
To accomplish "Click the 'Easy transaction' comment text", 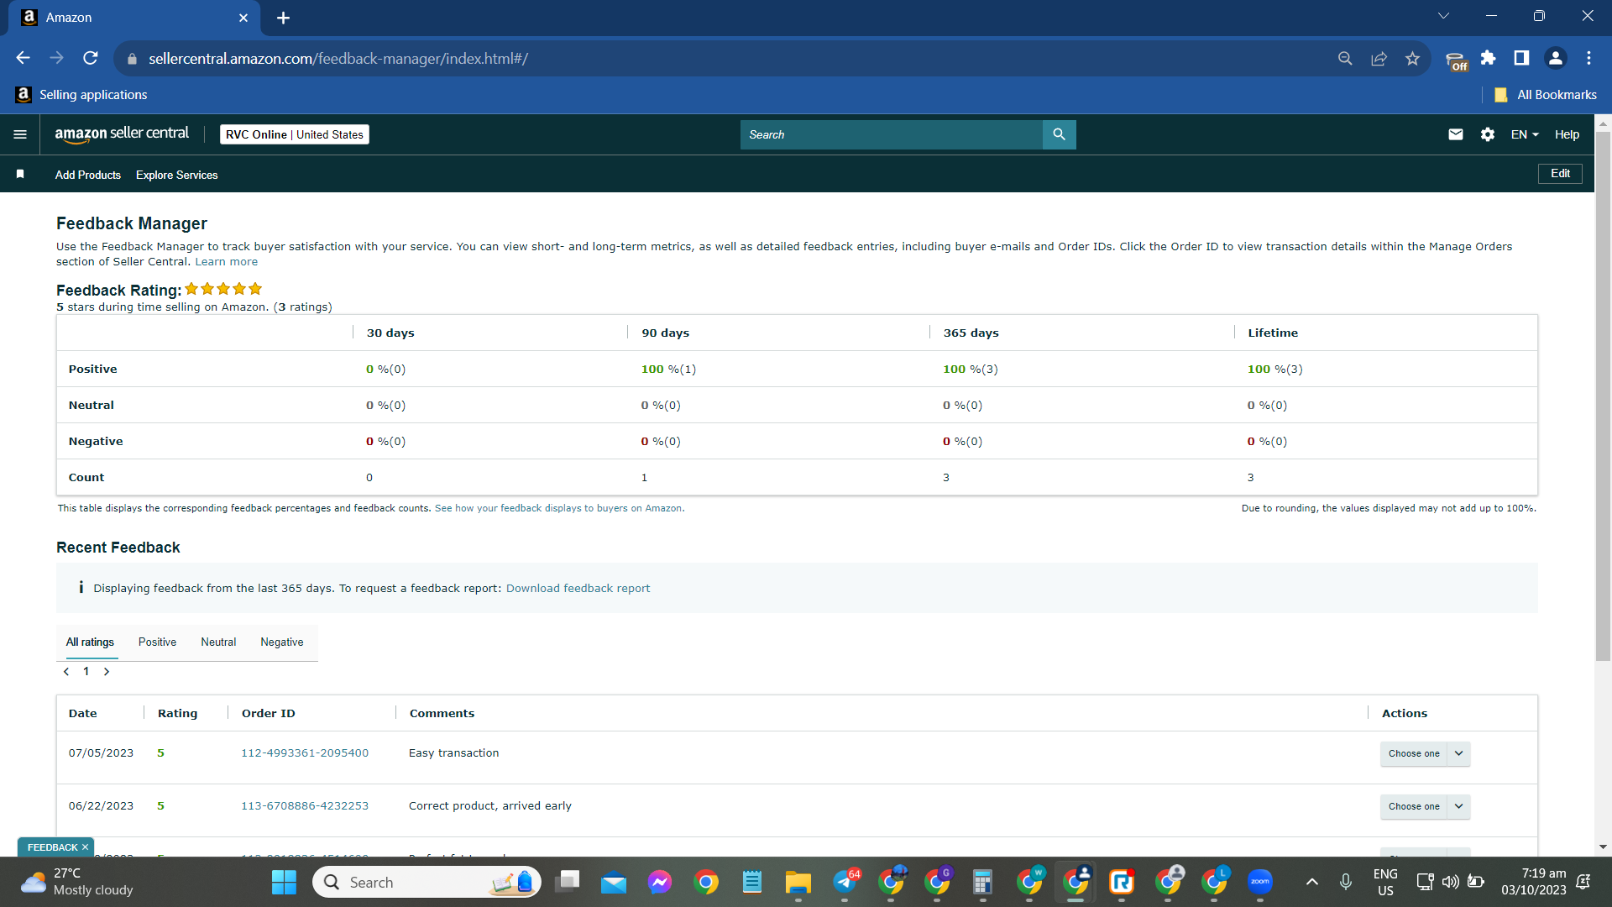I will (x=453, y=753).
